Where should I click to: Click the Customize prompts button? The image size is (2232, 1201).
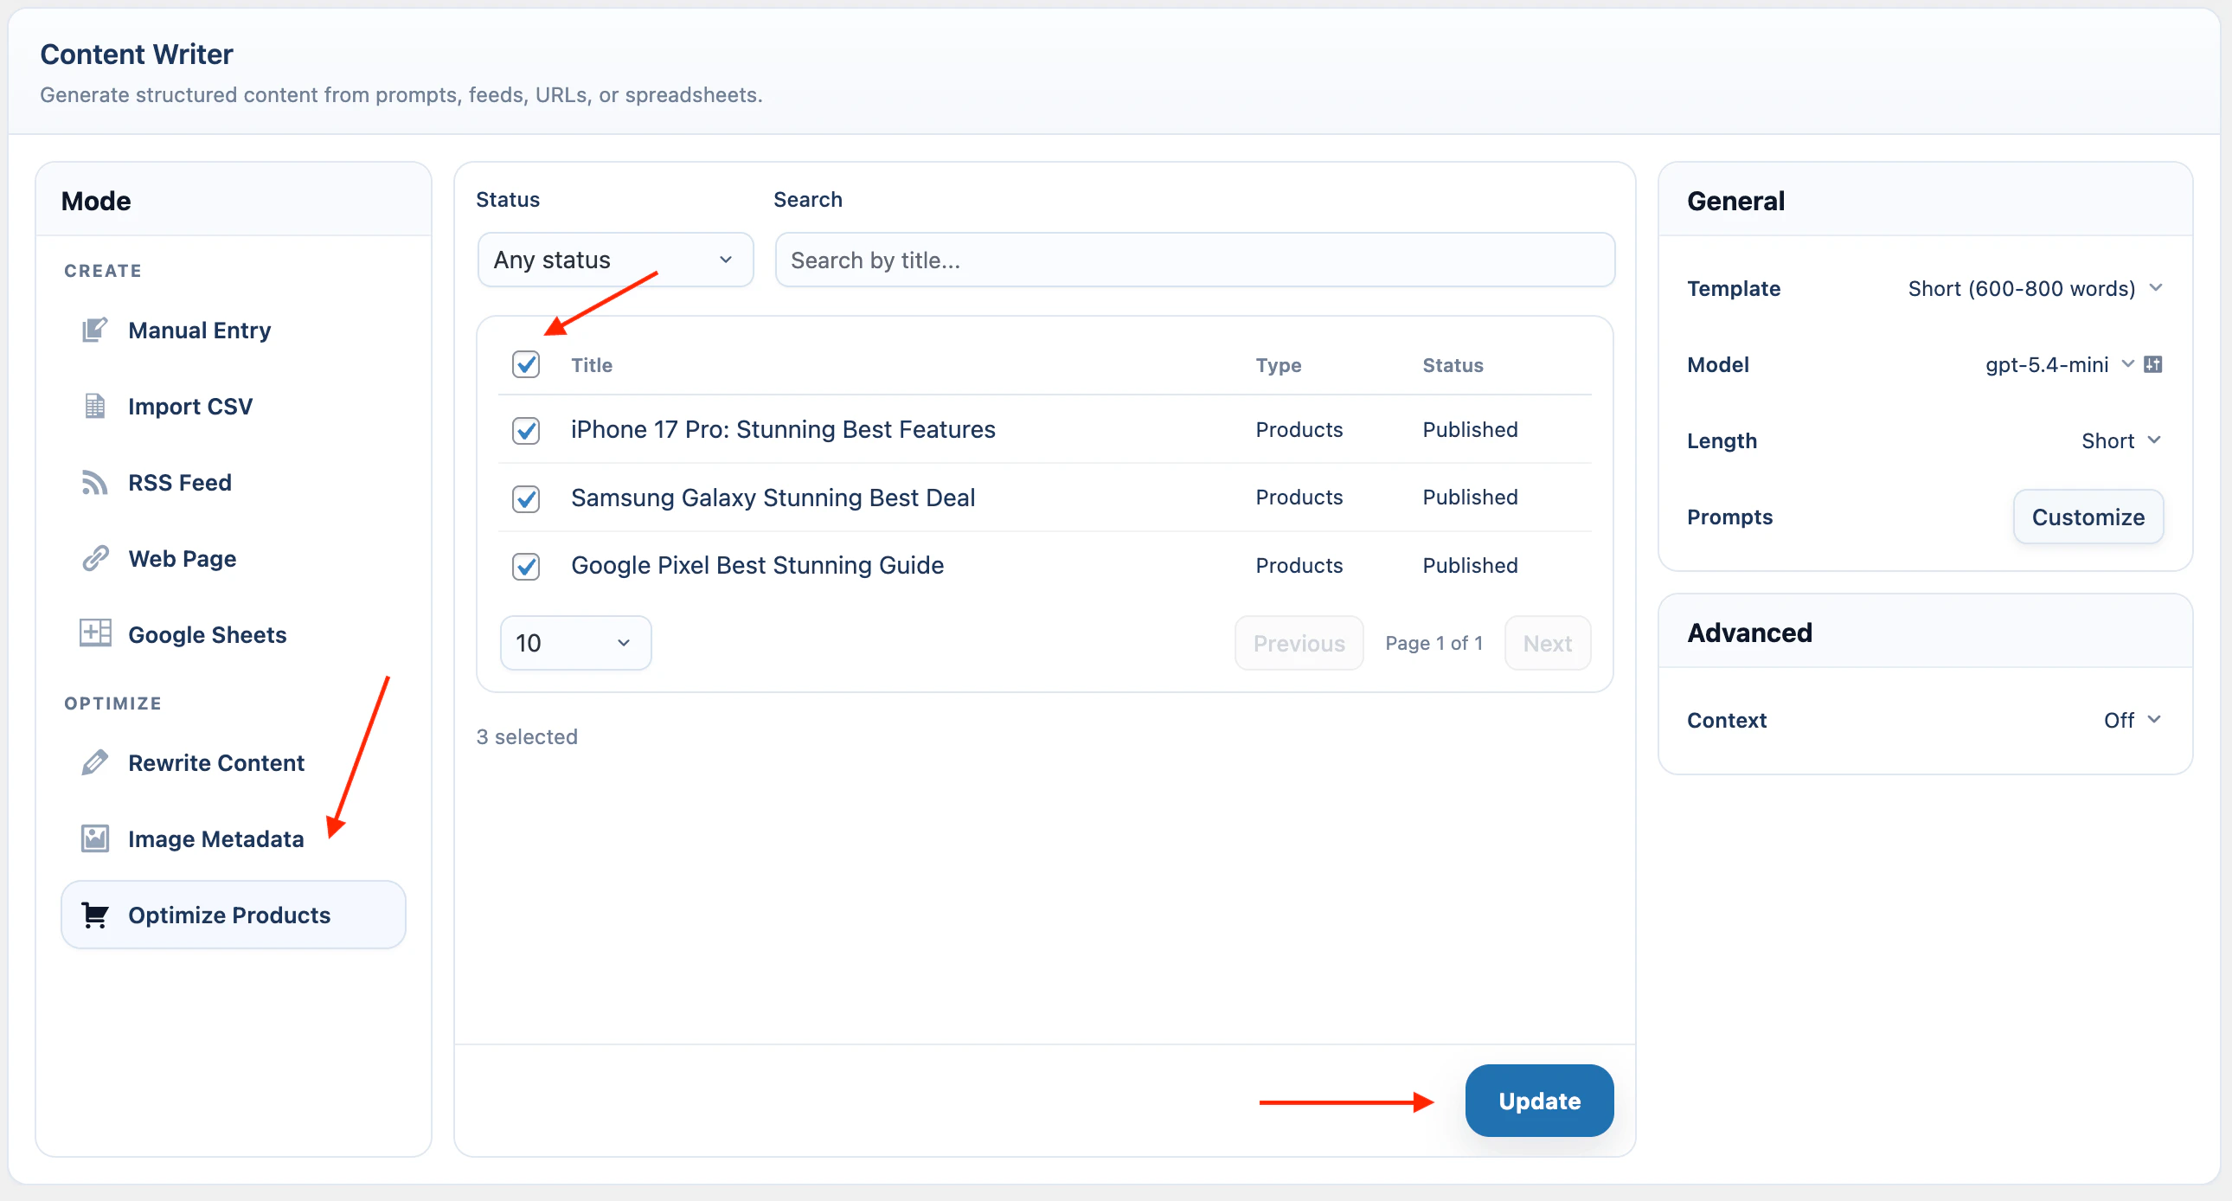pos(2088,517)
